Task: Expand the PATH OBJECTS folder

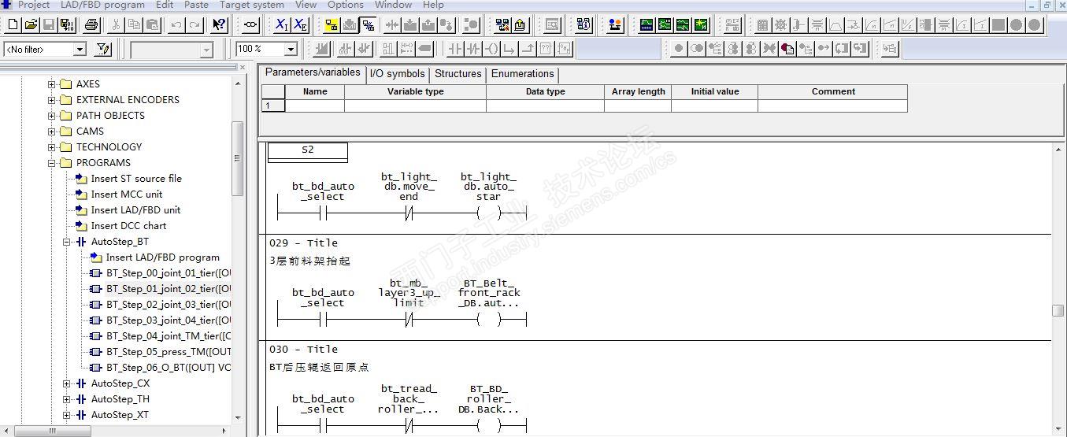Action: pos(52,116)
